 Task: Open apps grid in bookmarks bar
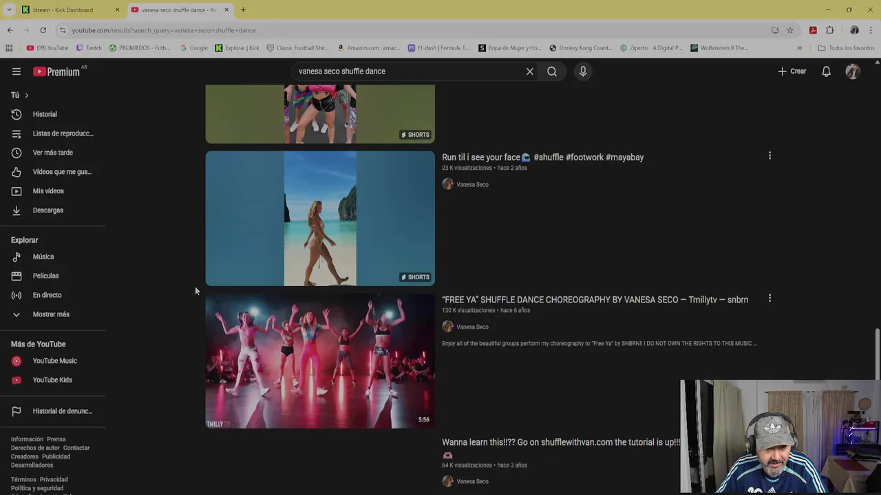[9, 48]
